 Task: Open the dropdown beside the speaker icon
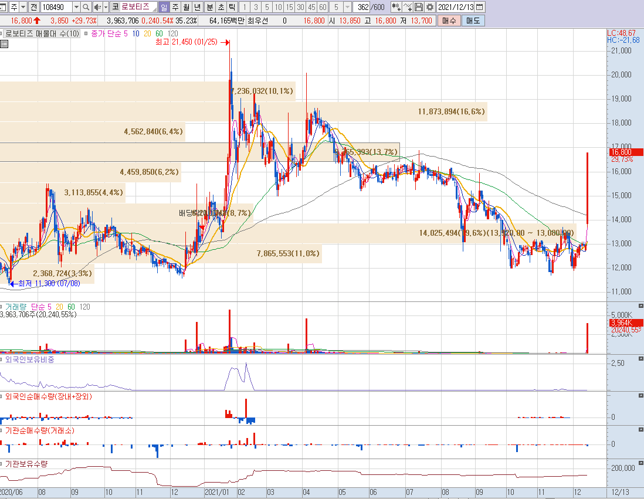click(x=106, y=7)
